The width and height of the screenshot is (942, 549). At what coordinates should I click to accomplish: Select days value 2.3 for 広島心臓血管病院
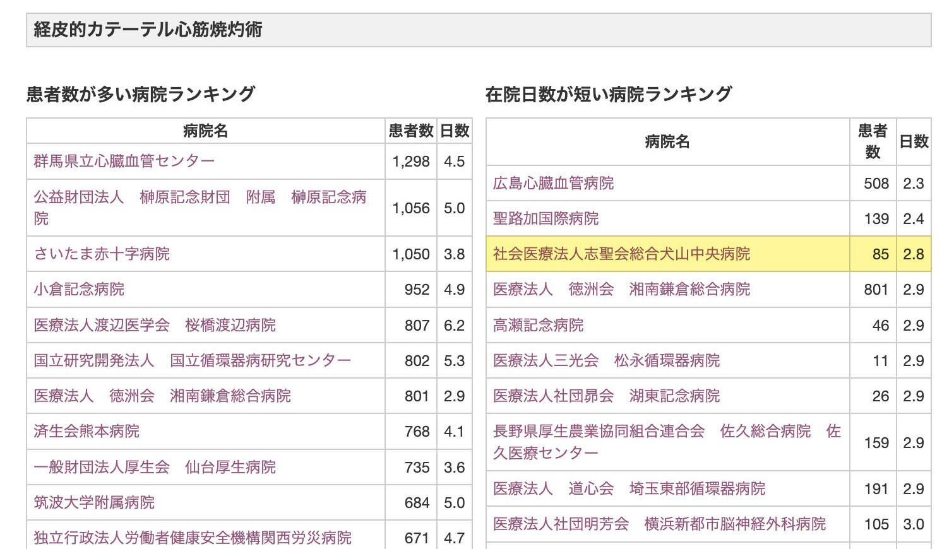pos(914,184)
